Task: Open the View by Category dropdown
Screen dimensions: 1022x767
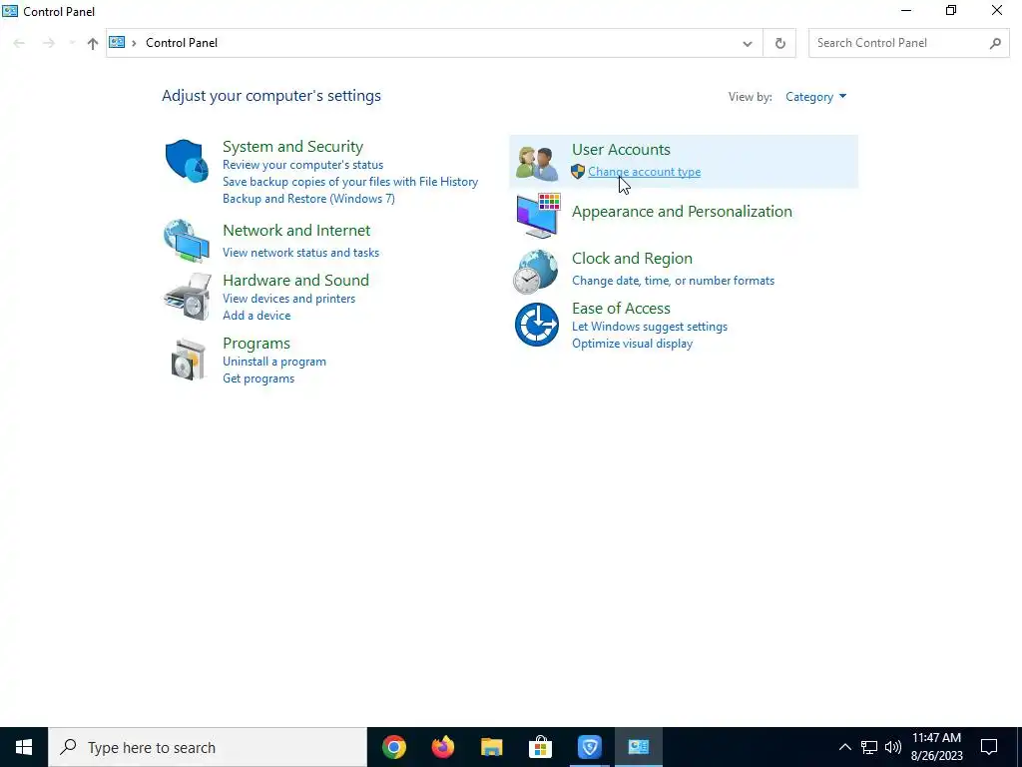Action: [x=815, y=97]
